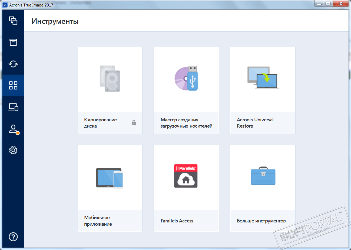Open the Archive section in sidebar
This screenshot has height=250, width=351.
coord(13,42)
